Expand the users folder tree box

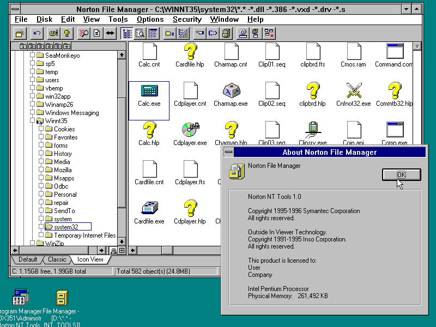[33, 80]
